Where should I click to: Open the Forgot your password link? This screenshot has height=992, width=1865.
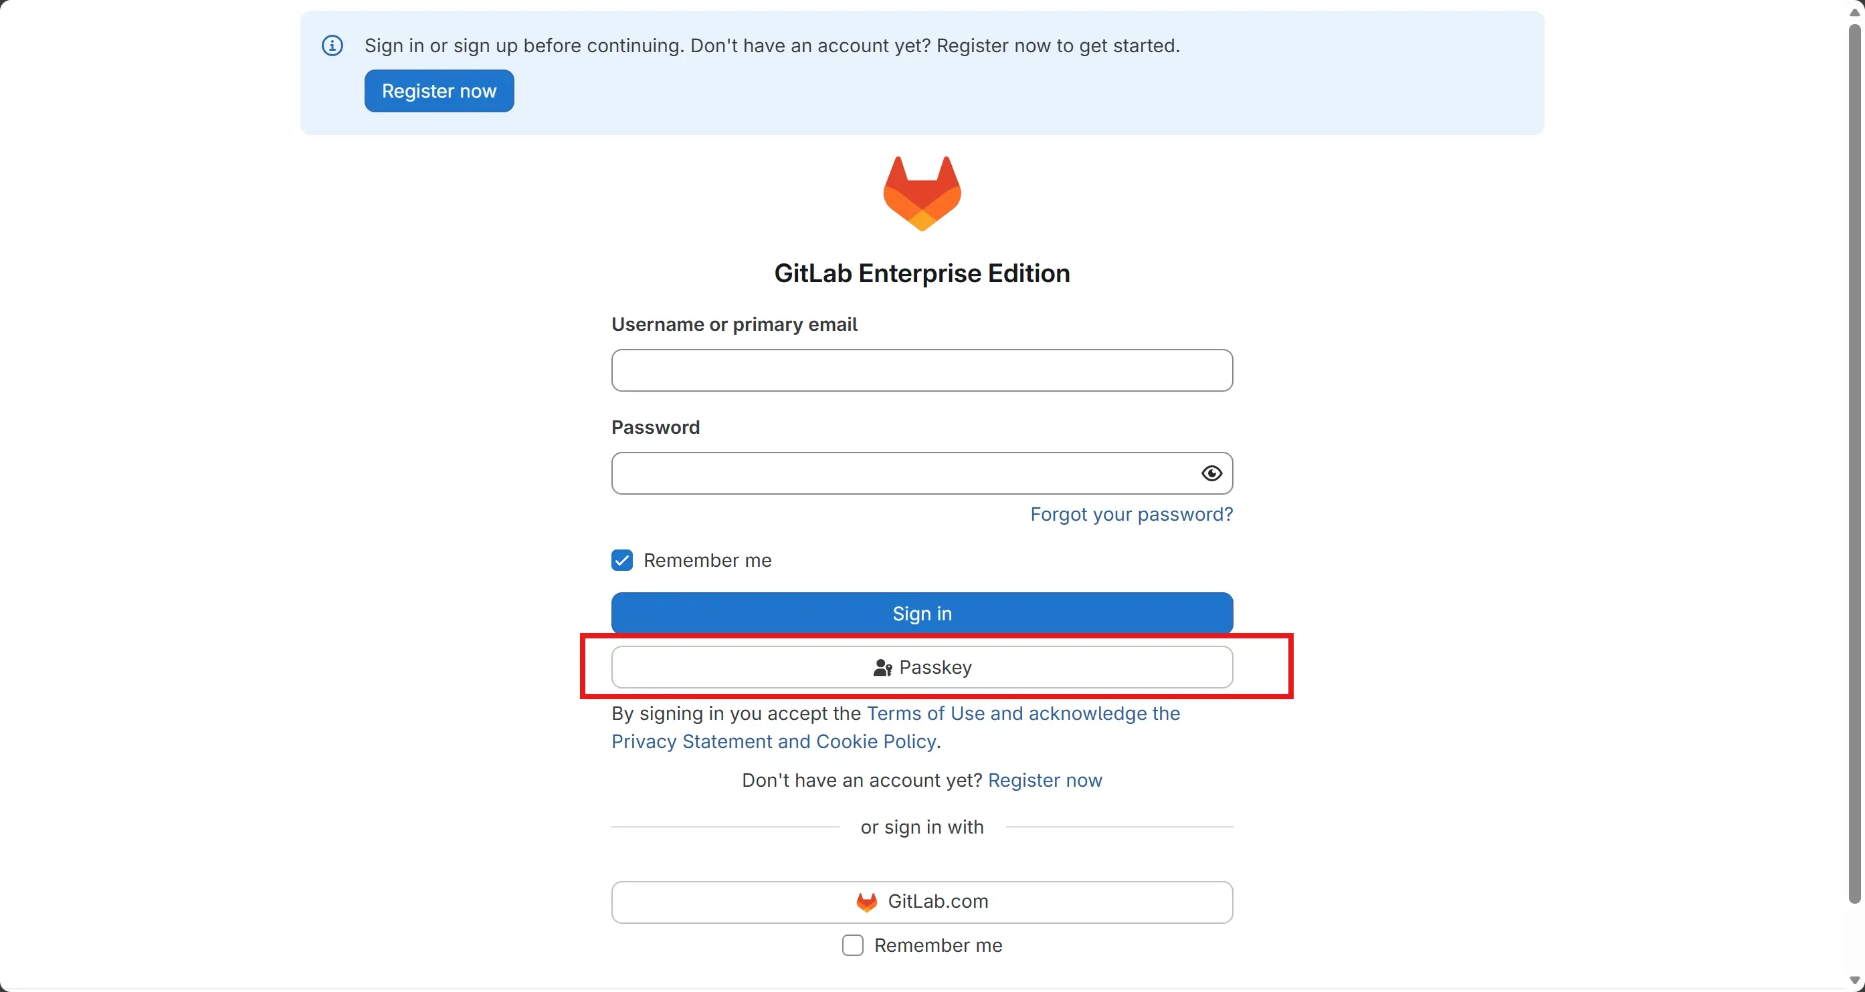1131,515
